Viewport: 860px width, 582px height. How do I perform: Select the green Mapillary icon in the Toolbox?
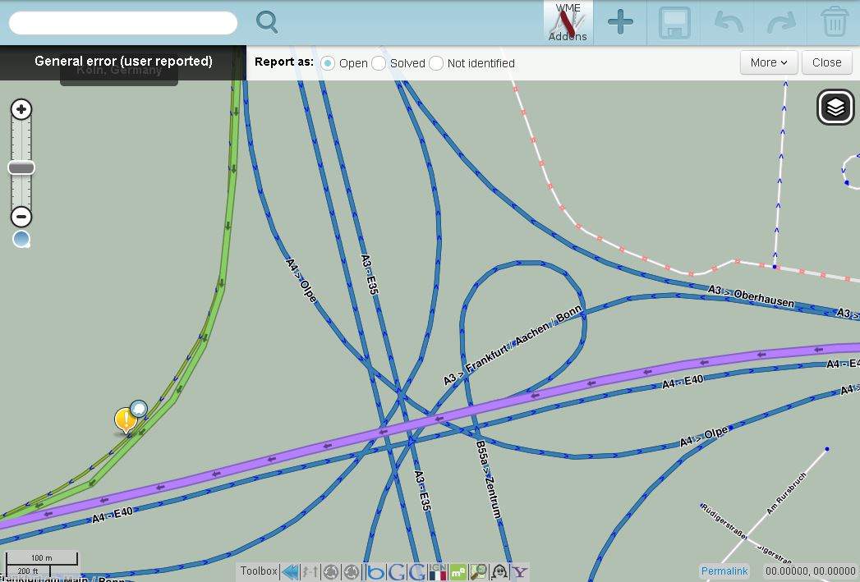pyautogui.click(x=458, y=571)
